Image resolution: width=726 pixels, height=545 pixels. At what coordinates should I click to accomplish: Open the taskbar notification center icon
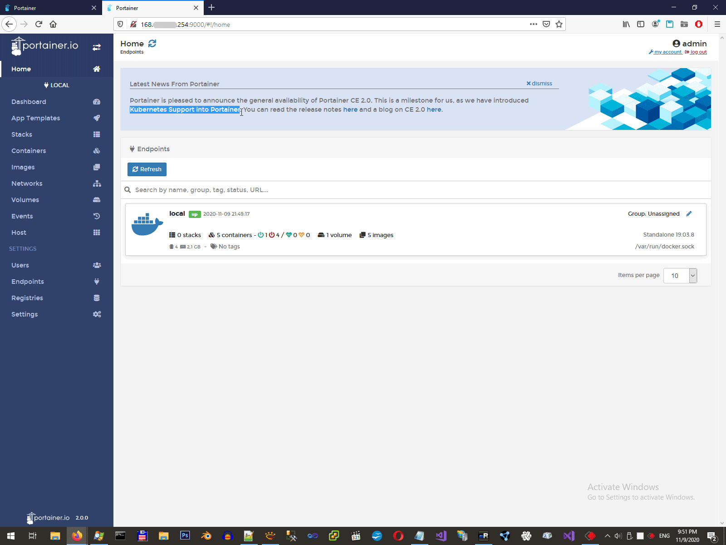712,536
